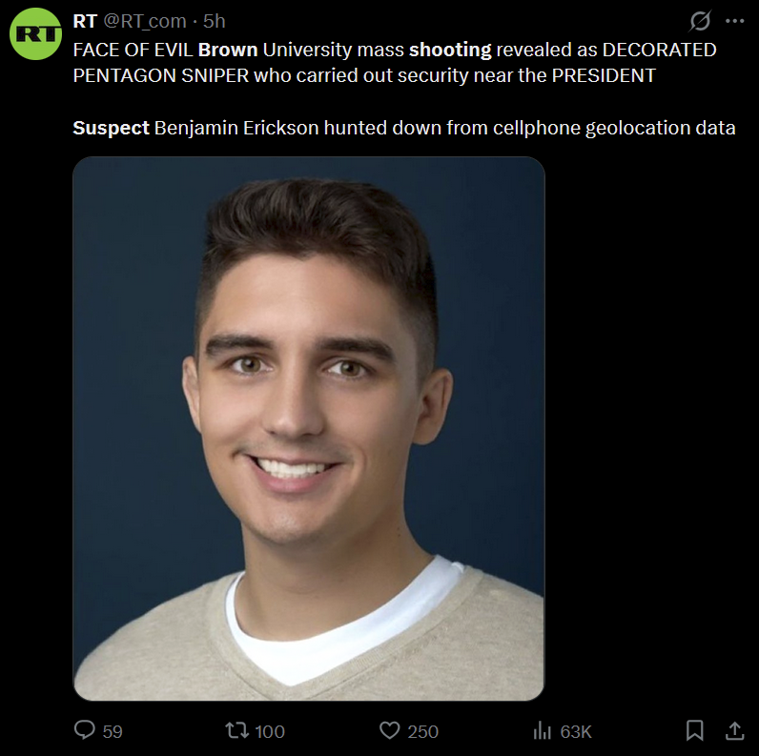
Task: Click the repost count 100
Action: pos(270,731)
